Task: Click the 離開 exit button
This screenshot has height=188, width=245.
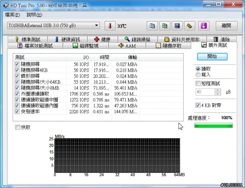Action: (x=227, y=26)
